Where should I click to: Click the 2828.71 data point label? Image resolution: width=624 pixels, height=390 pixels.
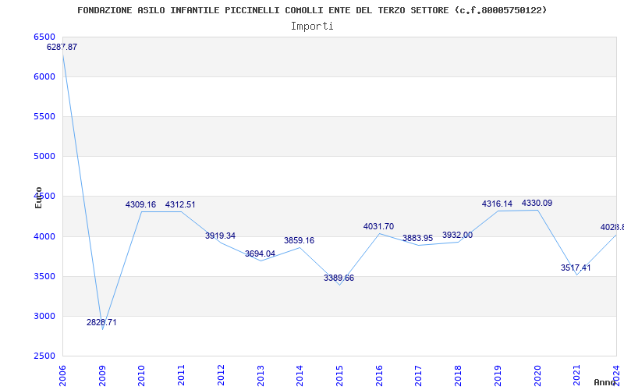tap(101, 322)
